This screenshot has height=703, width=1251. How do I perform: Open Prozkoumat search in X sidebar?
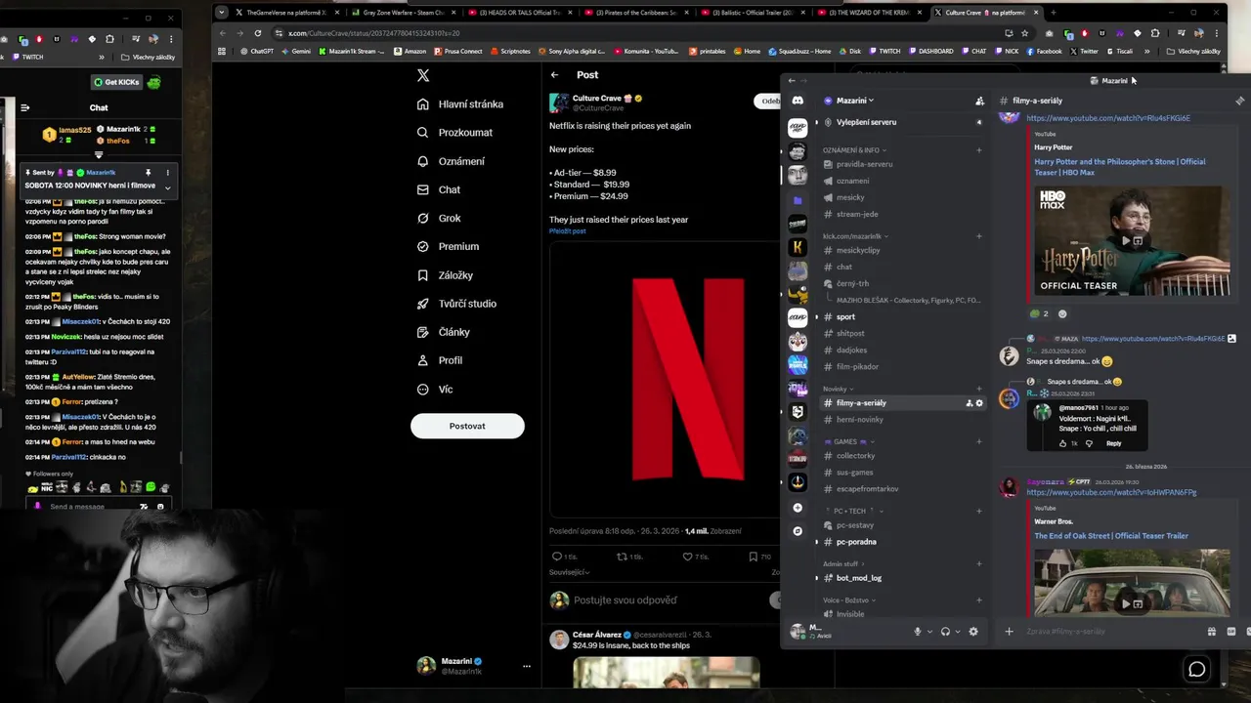tap(454, 133)
